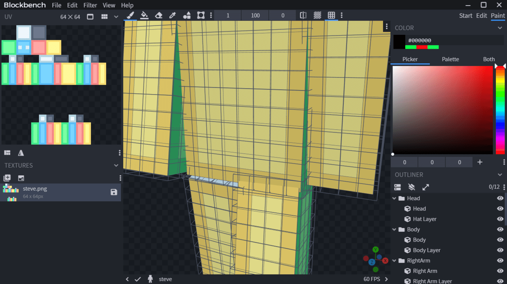Click the next arrow beside 60 FPS
Viewport: 507px width, 284px height.
coord(387,279)
